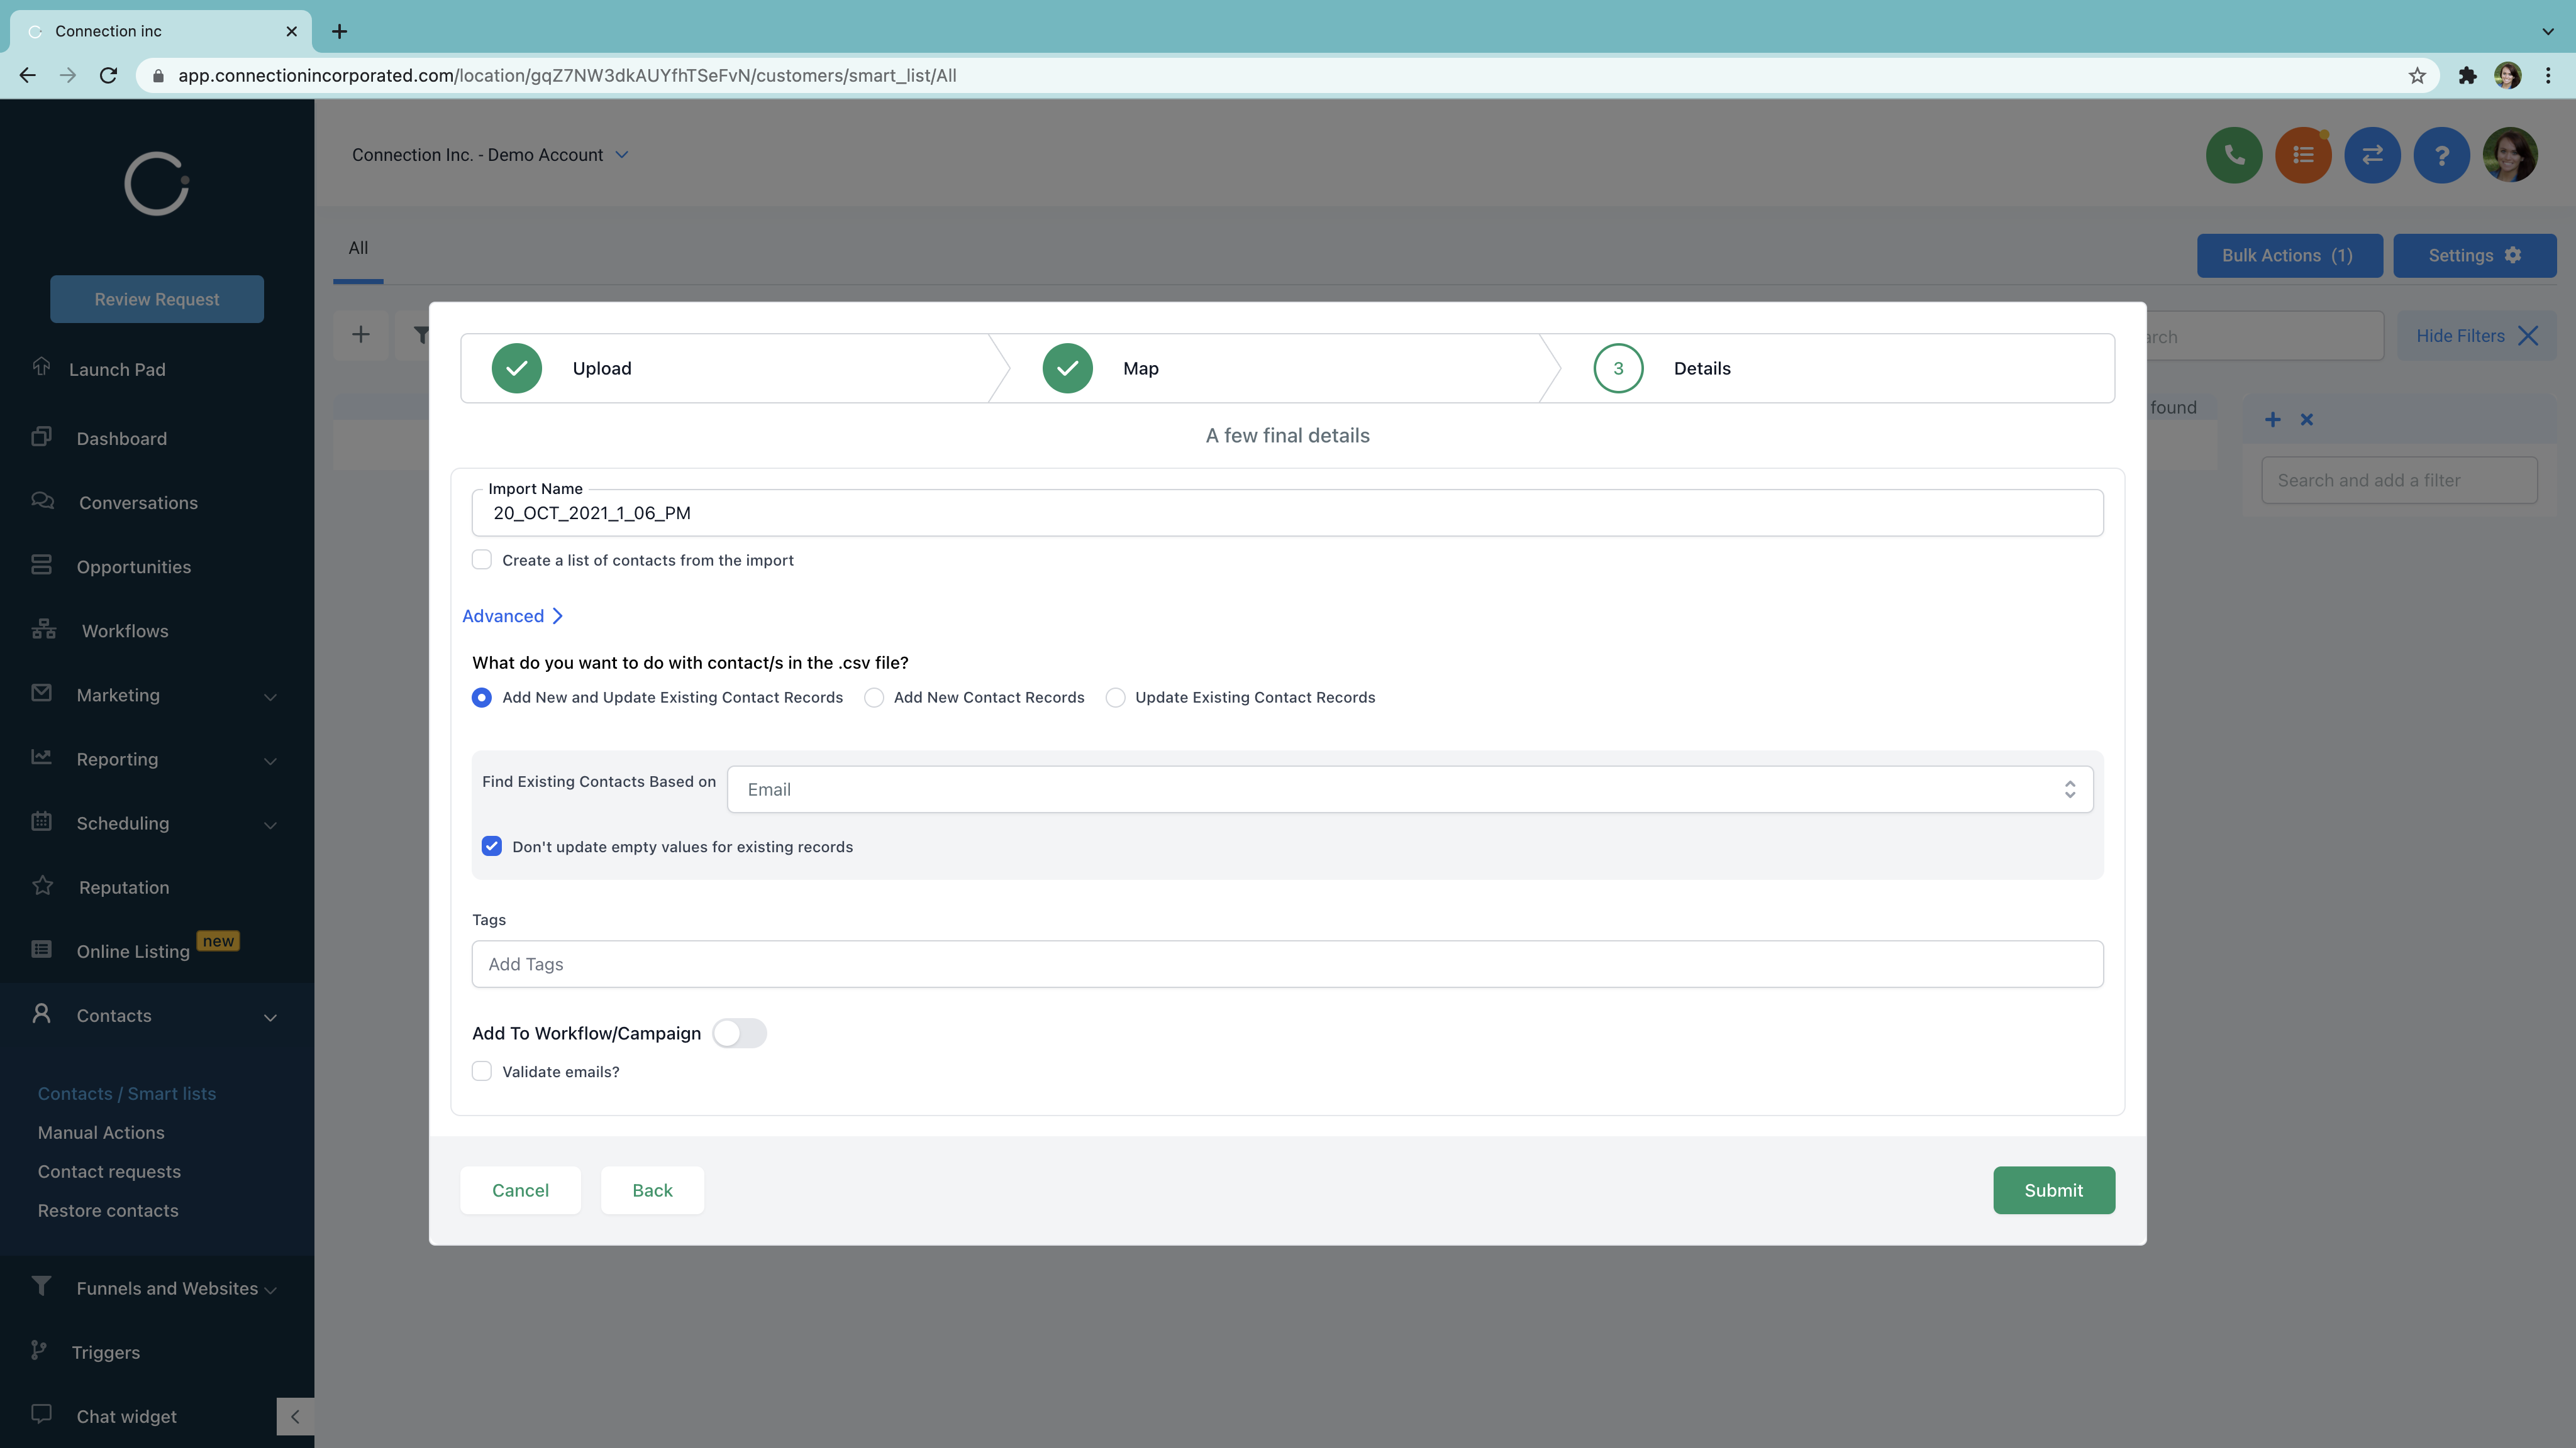The width and height of the screenshot is (2576, 1448).
Task: Open Find Existing Contacts Email dropdown
Action: coord(1409,789)
